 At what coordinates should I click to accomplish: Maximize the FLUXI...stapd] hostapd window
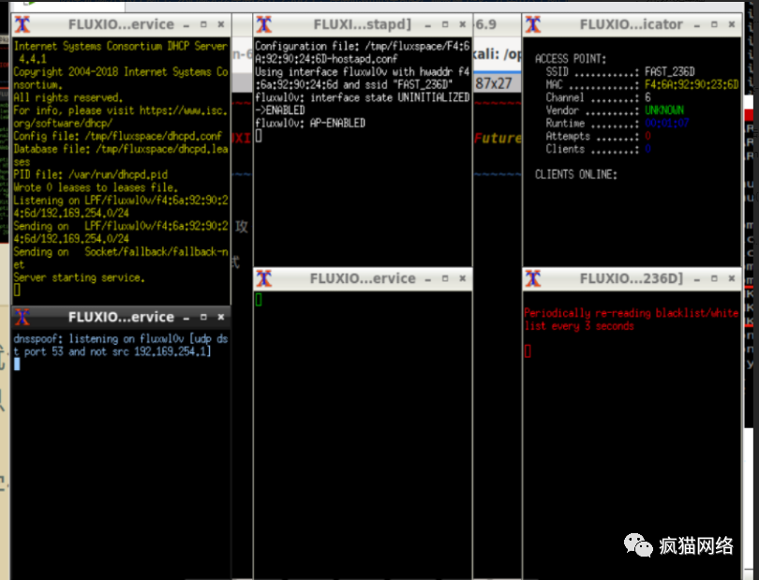(x=445, y=24)
